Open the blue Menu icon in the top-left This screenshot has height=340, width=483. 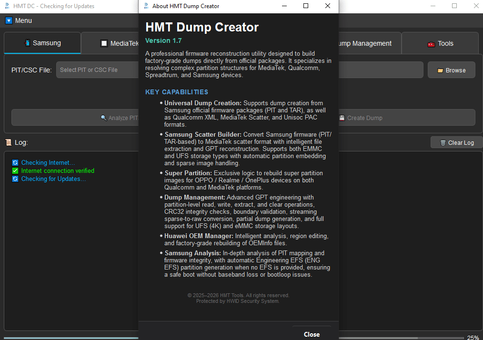click(8, 20)
